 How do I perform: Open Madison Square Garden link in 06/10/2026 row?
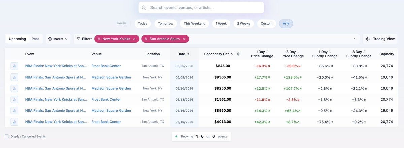[111, 88]
